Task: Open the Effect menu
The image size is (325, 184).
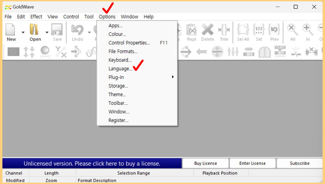Action: (x=36, y=17)
